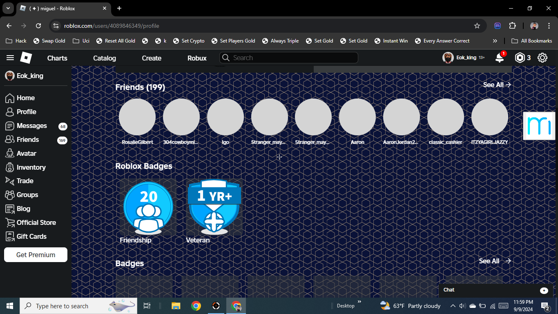Select the miguel - Roblox browser tab
Image resolution: width=558 pixels, height=314 pixels.
coord(64,9)
